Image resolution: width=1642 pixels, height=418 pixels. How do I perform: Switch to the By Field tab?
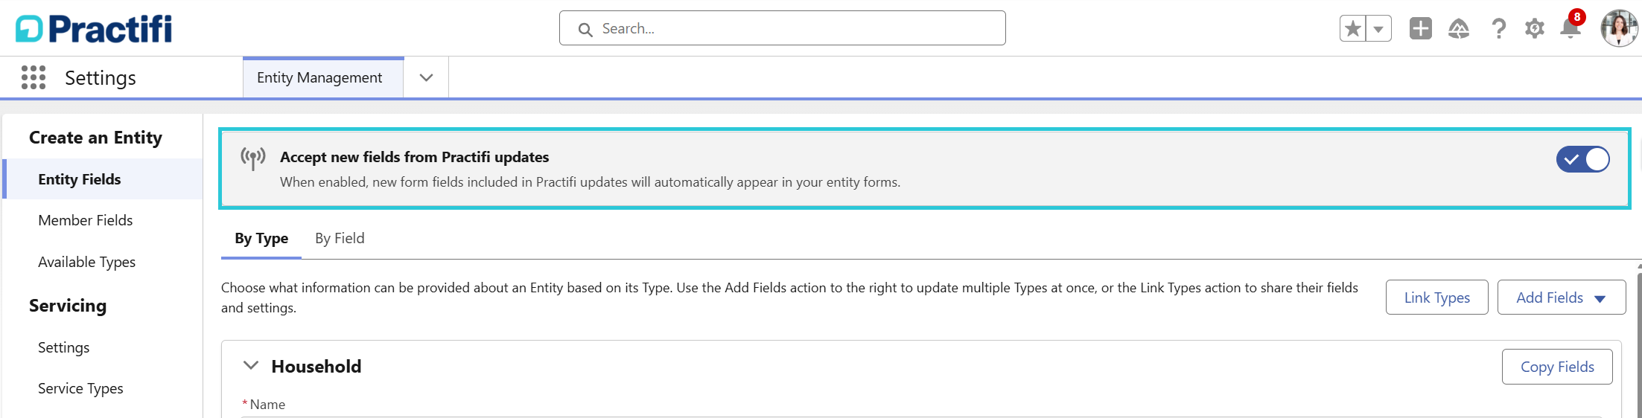[340, 238]
